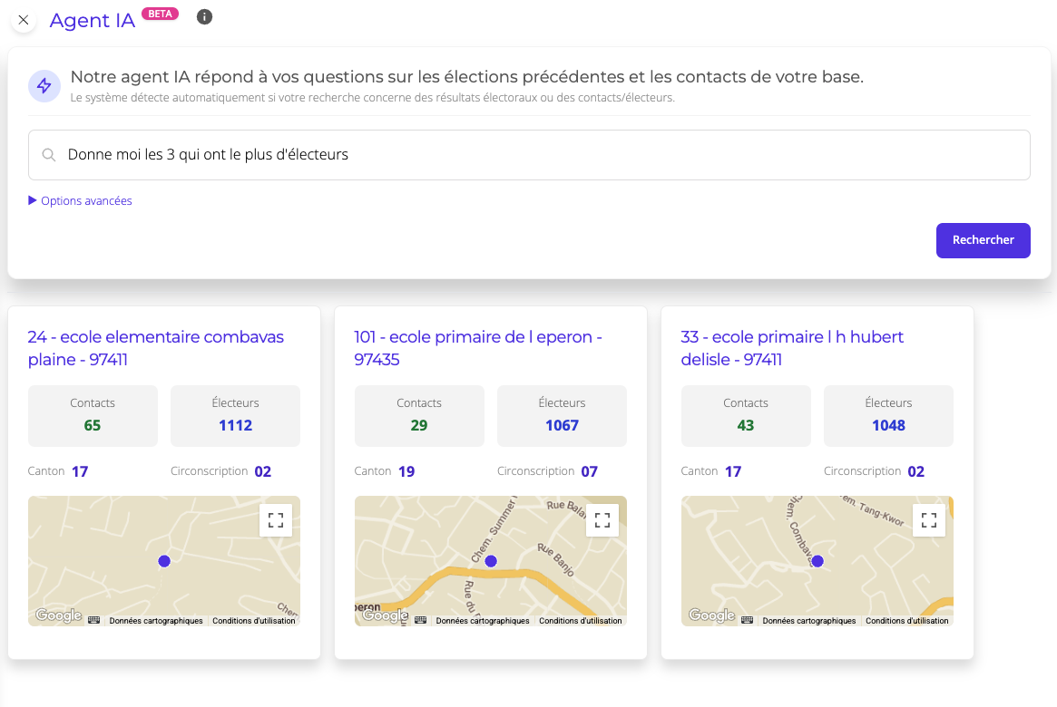Click the Google logo on the first map
Image resolution: width=1057 pixels, height=707 pixels.
tap(57, 615)
